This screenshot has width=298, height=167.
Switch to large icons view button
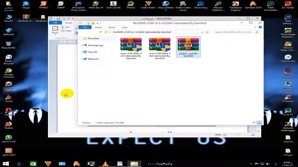coord(259,122)
